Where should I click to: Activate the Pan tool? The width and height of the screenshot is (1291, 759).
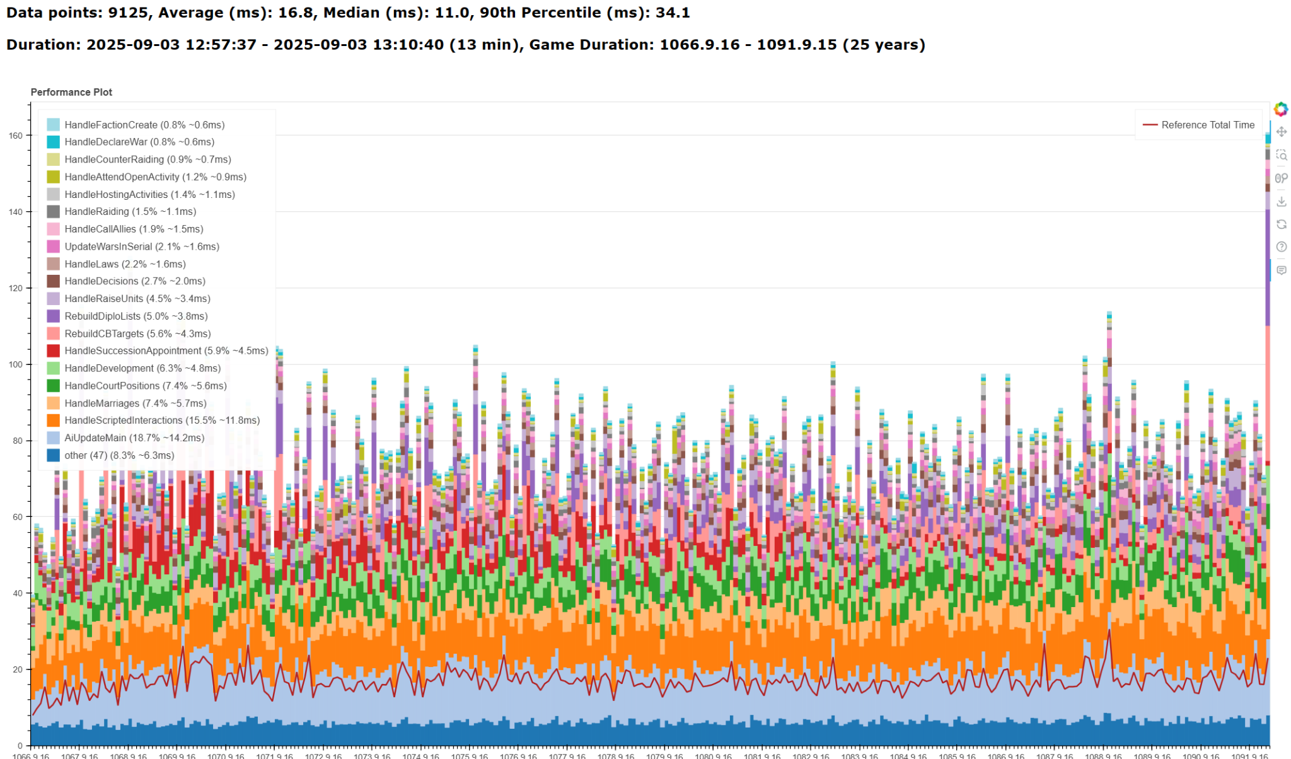point(1281,132)
